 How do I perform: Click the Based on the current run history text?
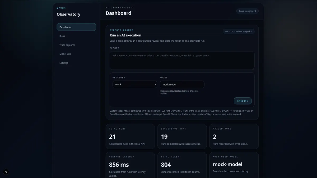click(x=231, y=171)
